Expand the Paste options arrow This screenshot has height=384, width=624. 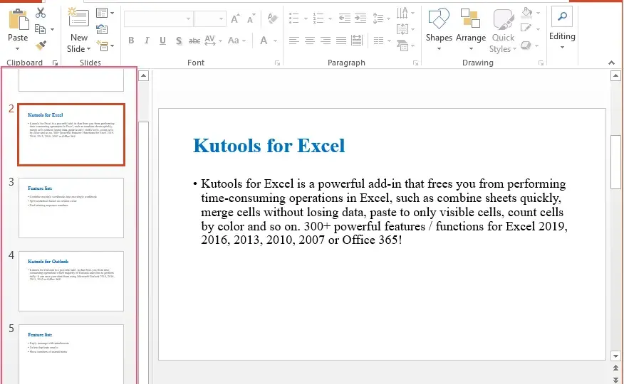tap(18, 49)
